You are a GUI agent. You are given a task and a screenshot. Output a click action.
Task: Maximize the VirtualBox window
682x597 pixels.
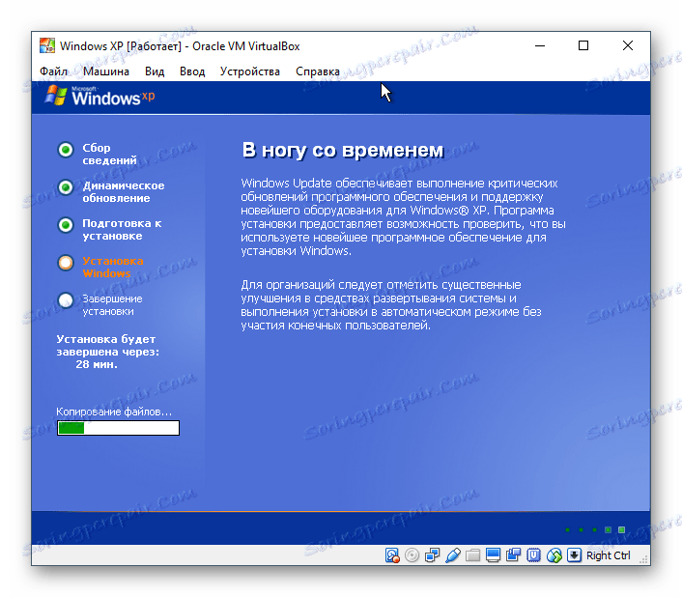[583, 45]
